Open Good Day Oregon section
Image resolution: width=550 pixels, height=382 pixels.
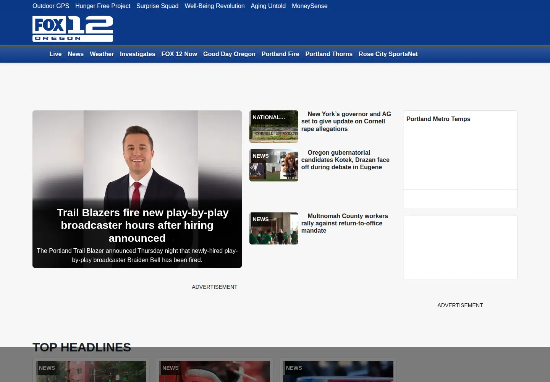coord(229,54)
